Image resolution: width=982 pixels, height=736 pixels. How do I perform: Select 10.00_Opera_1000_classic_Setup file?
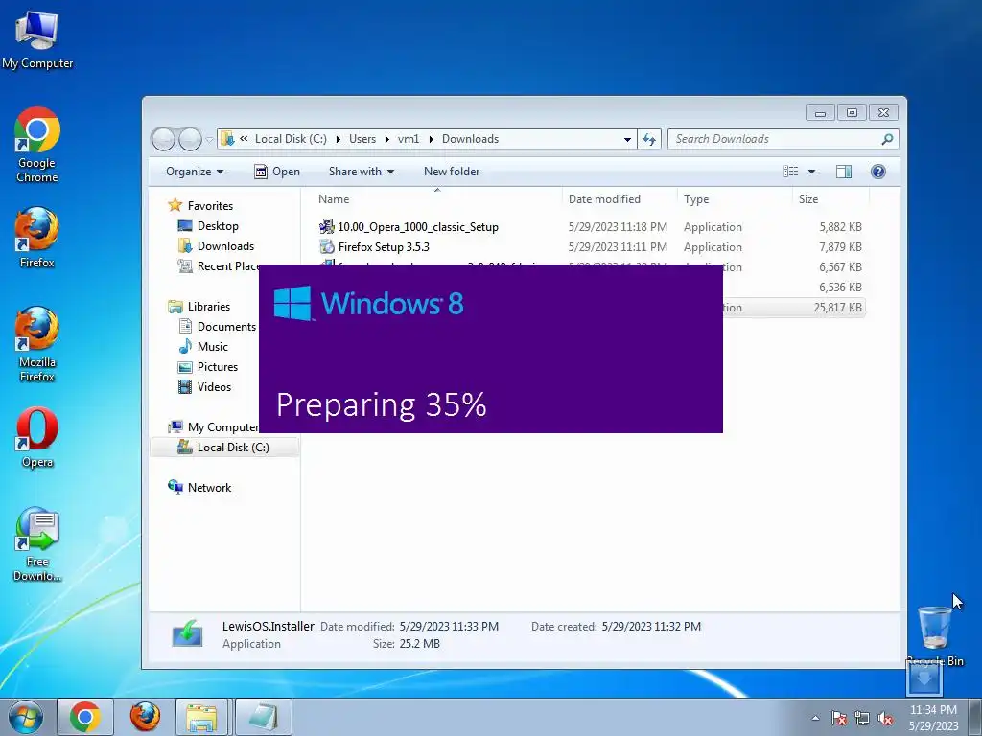(418, 227)
